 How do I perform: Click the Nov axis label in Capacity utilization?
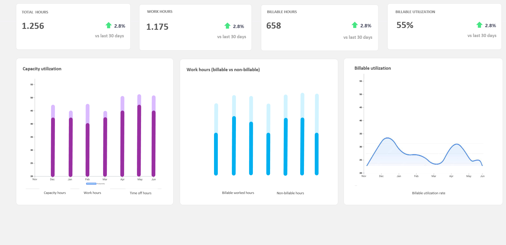pyautogui.click(x=35, y=179)
